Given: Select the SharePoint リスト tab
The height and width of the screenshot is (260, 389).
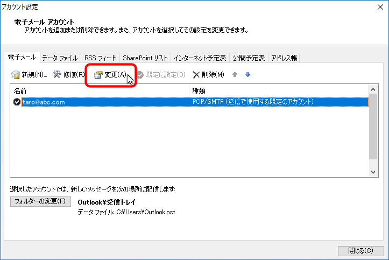Looking at the screenshot, I should pyautogui.click(x=145, y=58).
